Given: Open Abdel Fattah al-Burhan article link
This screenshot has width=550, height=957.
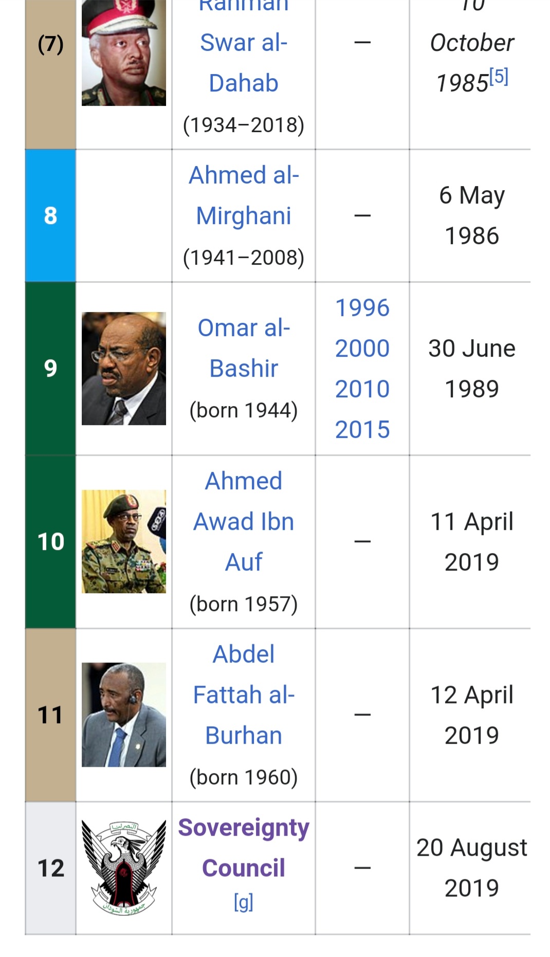Looking at the screenshot, I should (x=244, y=694).
